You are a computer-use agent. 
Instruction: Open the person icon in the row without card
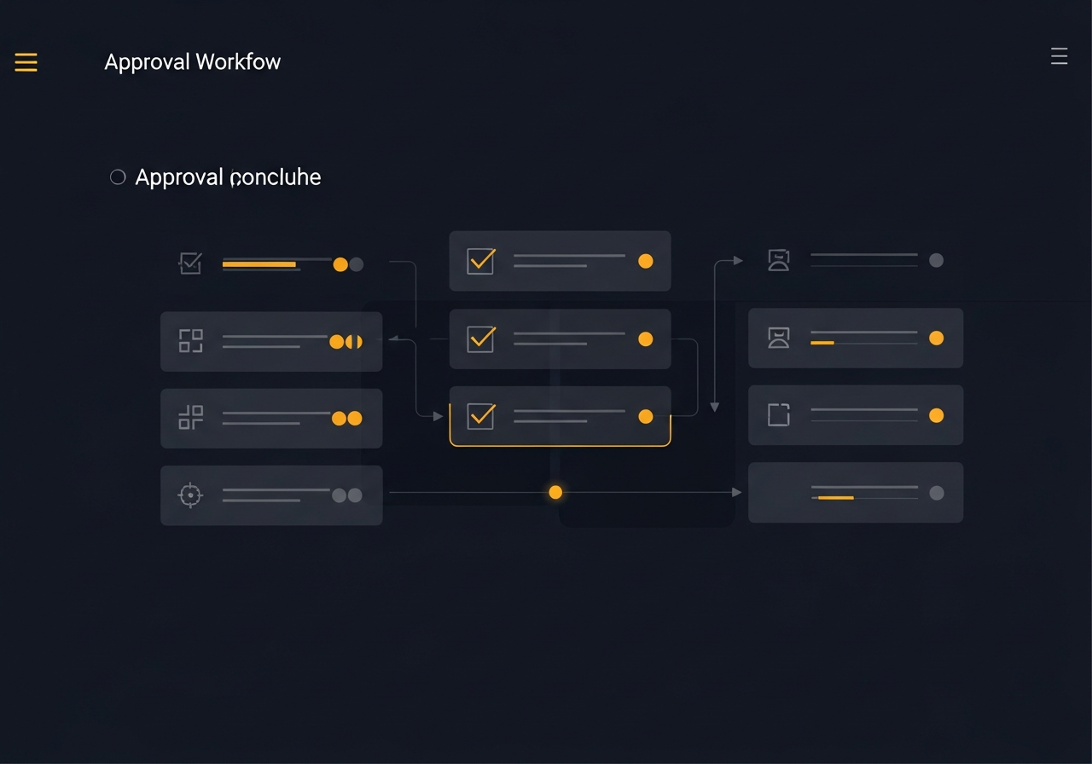(778, 260)
